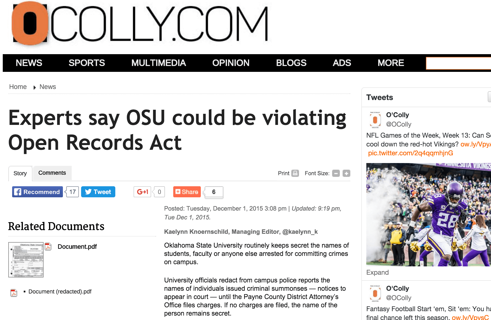The width and height of the screenshot is (491, 320).
Task: Open the orange Share button
Action: (x=187, y=192)
